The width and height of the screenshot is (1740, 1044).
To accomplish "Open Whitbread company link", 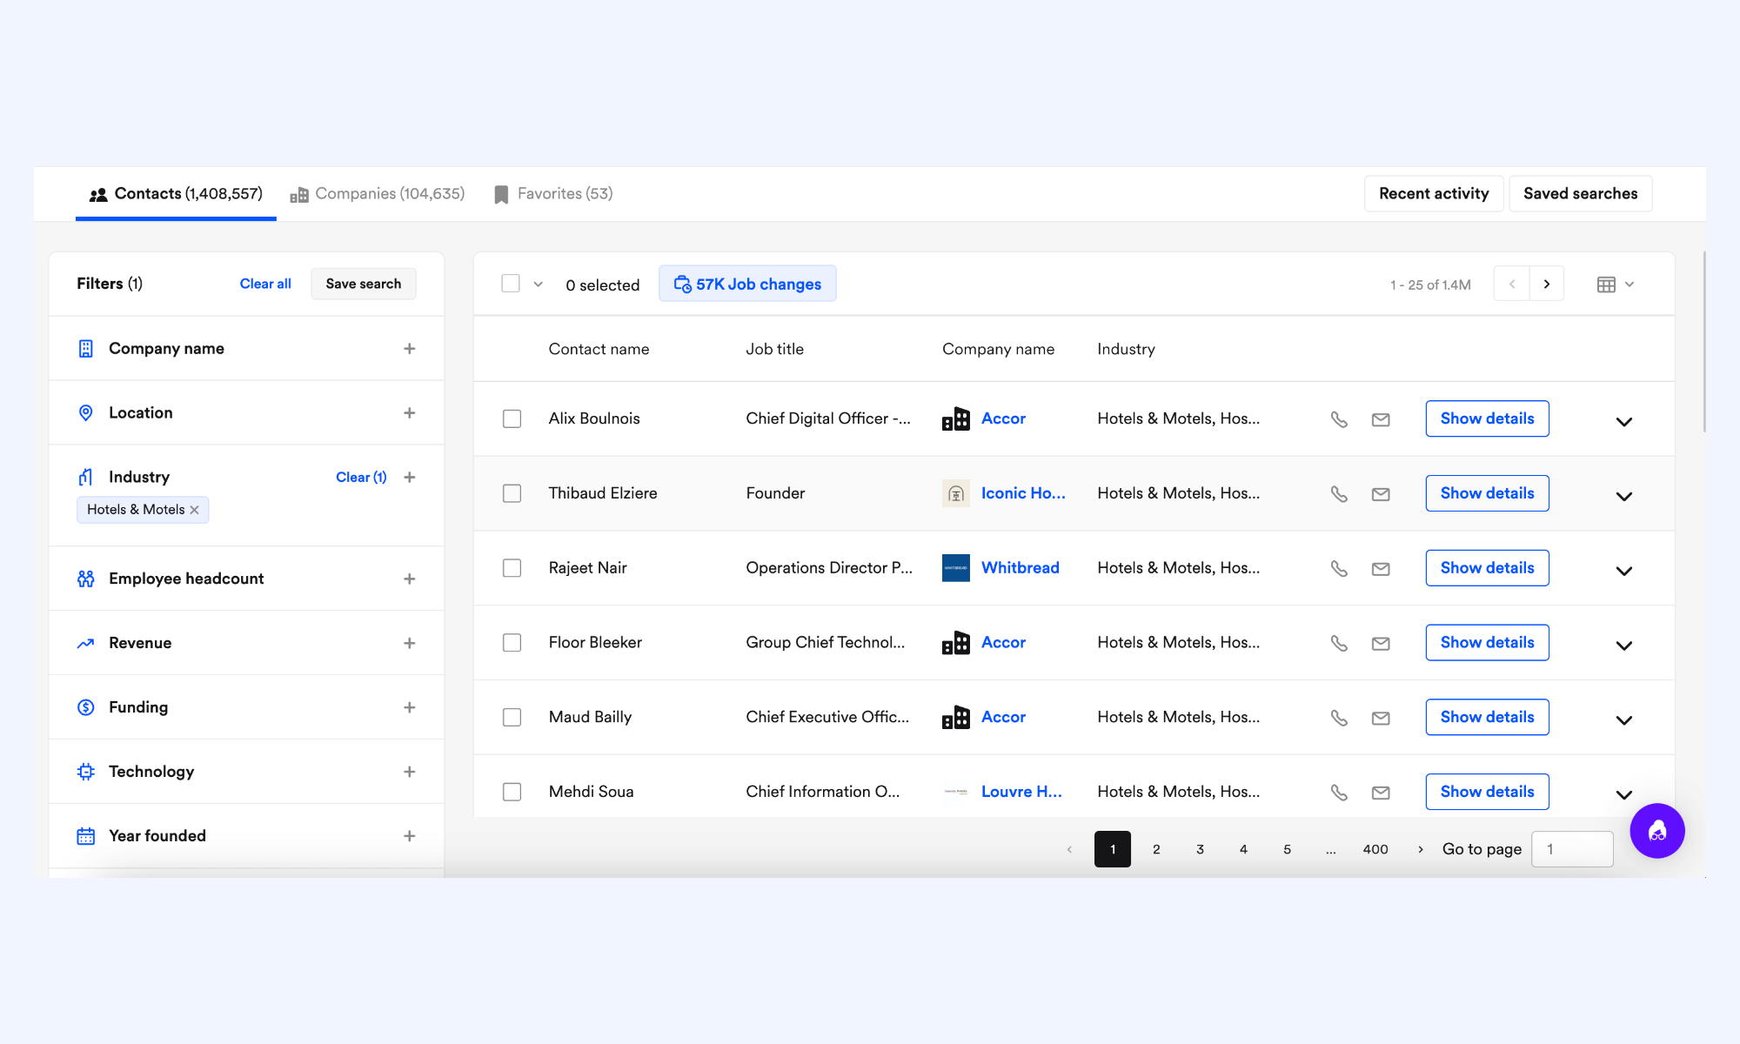I will click(1020, 568).
